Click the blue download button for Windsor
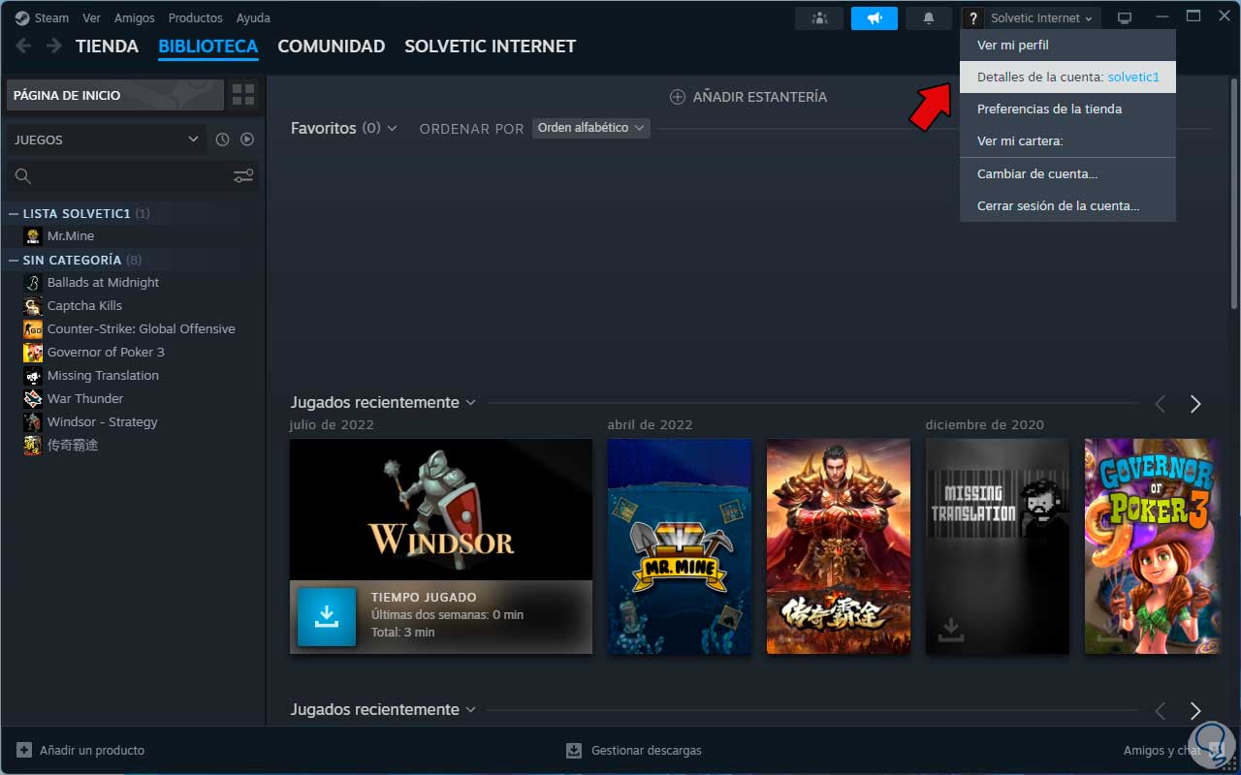 point(327,616)
